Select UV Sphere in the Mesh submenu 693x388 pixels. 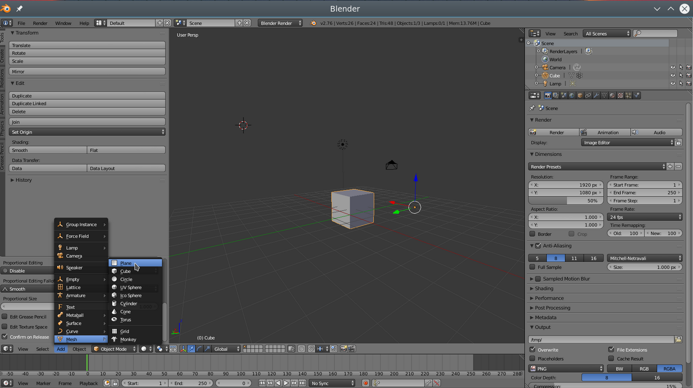(x=131, y=288)
